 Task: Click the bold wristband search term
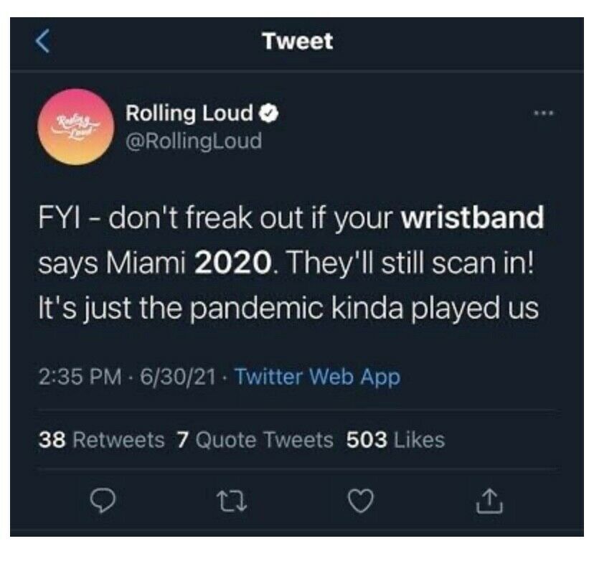click(x=472, y=218)
